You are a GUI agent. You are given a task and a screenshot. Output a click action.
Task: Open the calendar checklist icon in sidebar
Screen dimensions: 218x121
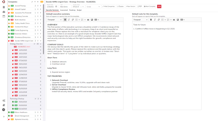(x=4, y=16)
